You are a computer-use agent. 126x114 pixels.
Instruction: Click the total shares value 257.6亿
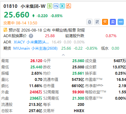[35, 111]
